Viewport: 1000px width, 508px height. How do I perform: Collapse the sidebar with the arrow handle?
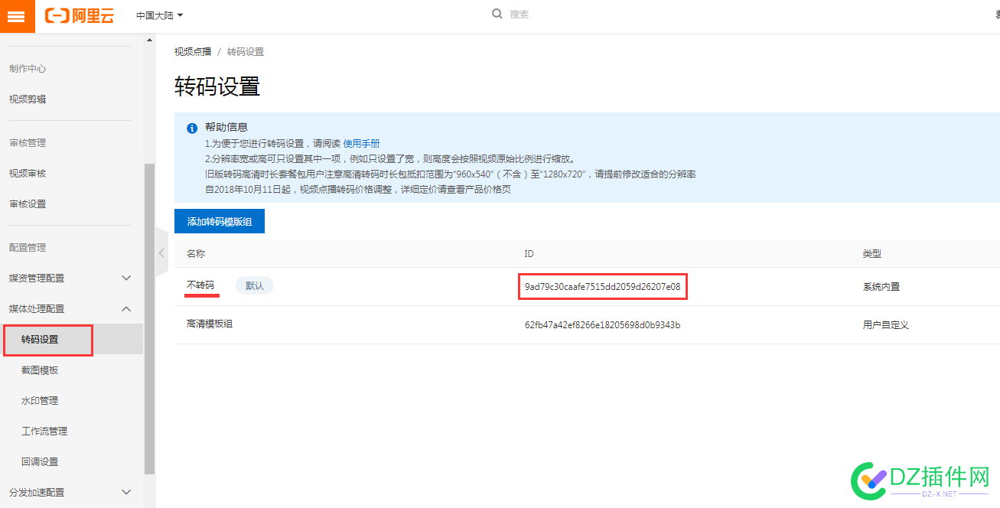pyautogui.click(x=161, y=252)
